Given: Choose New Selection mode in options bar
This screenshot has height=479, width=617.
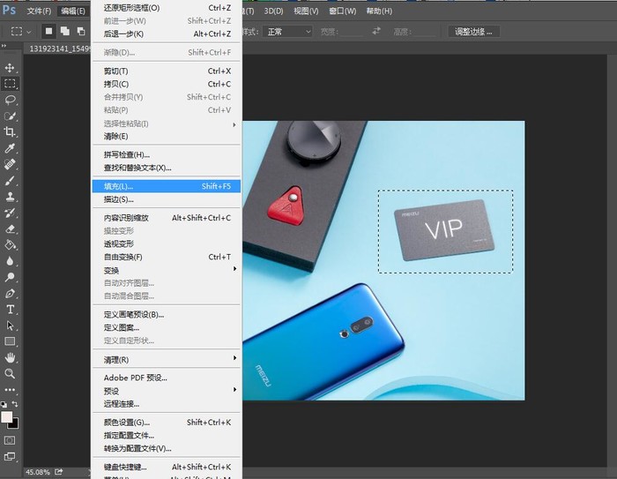Looking at the screenshot, I should click(48, 31).
